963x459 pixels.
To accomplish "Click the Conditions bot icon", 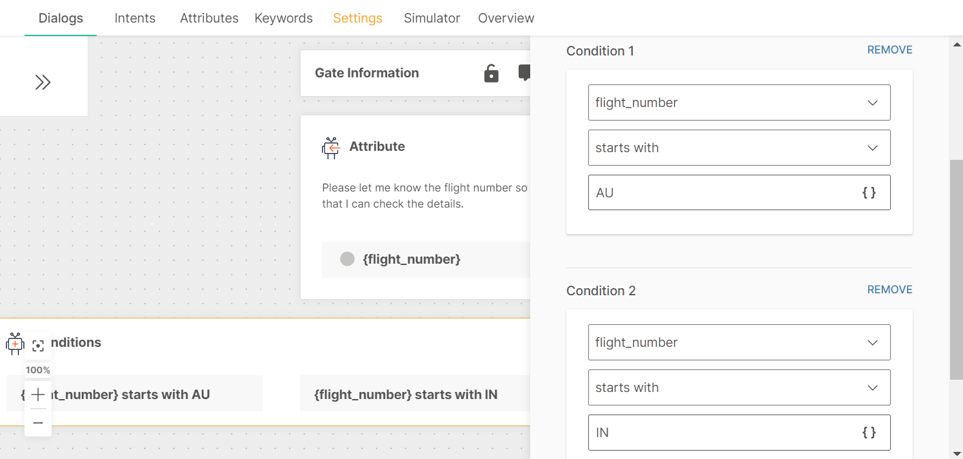I will point(15,343).
